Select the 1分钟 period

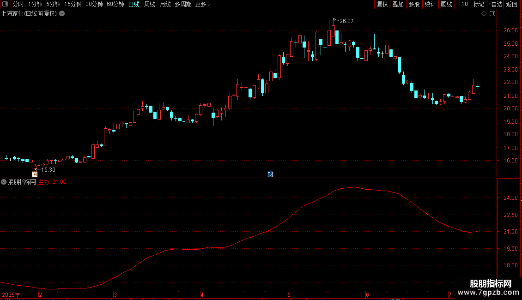pyautogui.click(x=35, y=4)
